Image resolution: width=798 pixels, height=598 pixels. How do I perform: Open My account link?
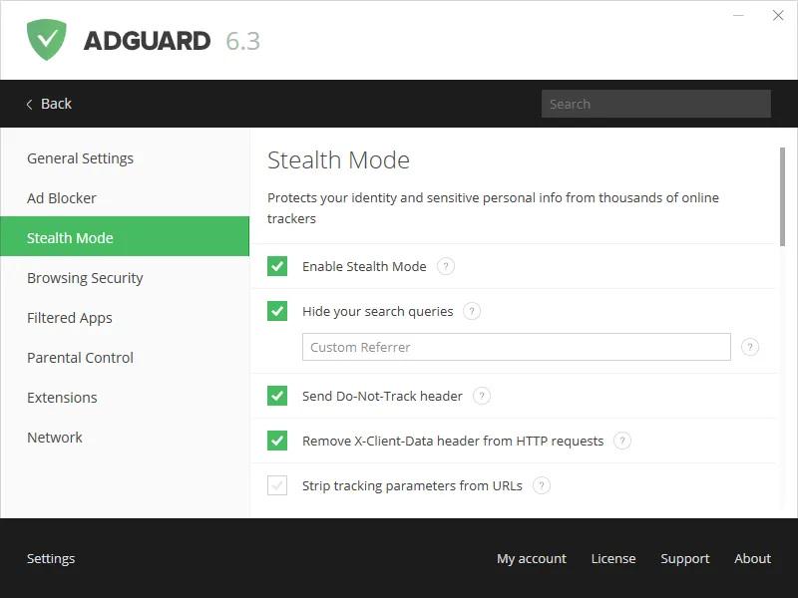click(532, 558)
